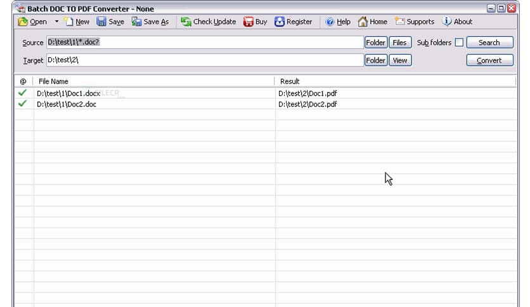Select the D:\test\1\Doc1.docx row

pos(266,93)
